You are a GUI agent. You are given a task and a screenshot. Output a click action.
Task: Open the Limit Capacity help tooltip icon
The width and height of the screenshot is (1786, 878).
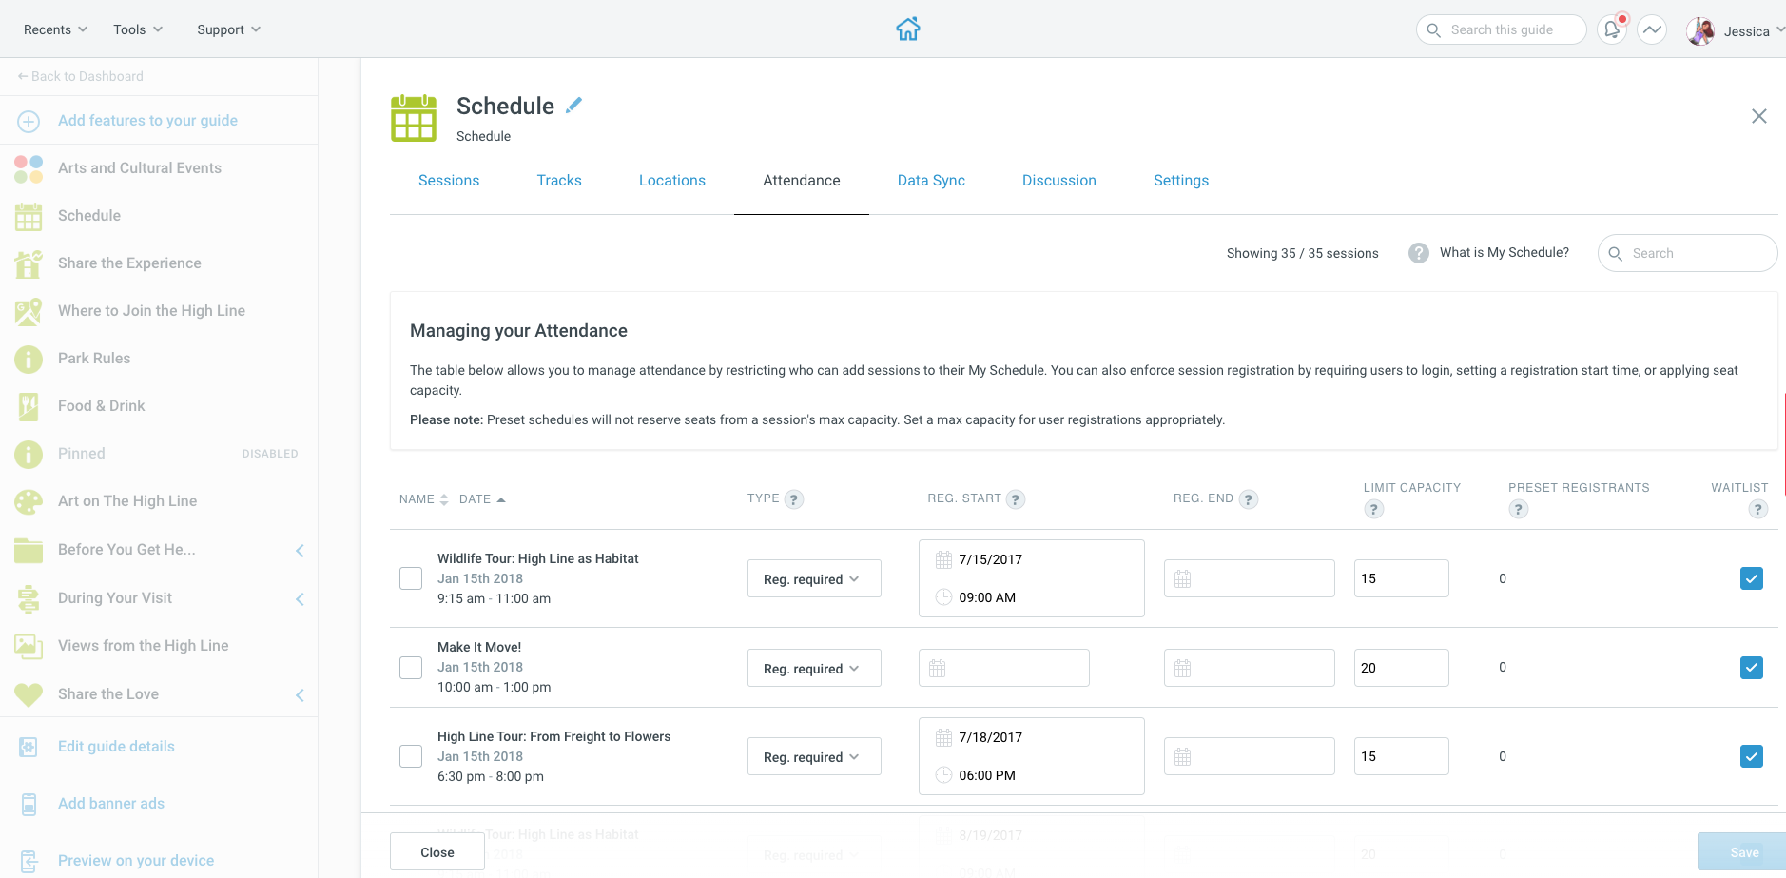pyautogui.click(x=1372, y=509)
